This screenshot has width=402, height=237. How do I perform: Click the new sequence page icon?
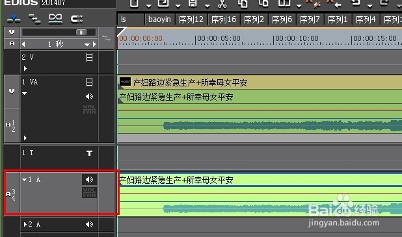point(134,3)
